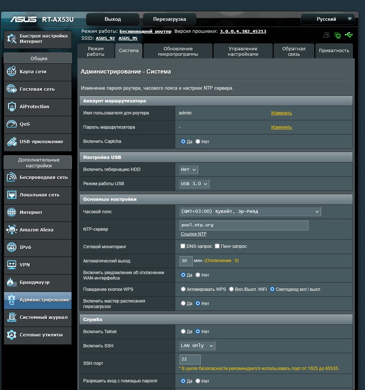Image resolution: width=365 pixels, height=390 pixels.
Task: Open QoS via its gauge icon
Action: pos(12,124)
